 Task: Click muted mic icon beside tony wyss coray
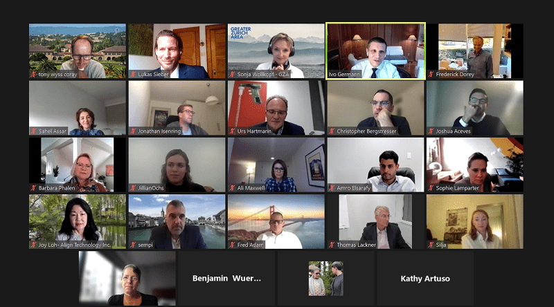34,75
